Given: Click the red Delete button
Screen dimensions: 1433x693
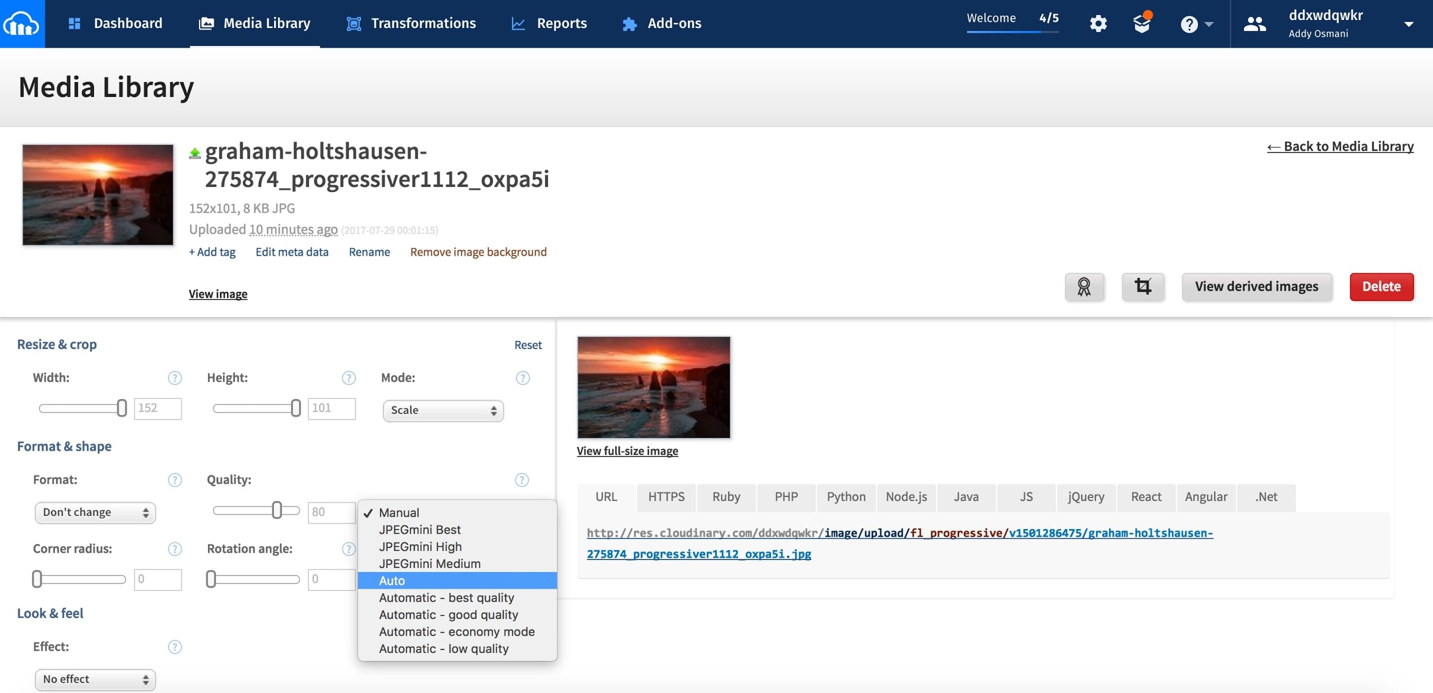Looking at the screenshot, I should (1381, 287).
